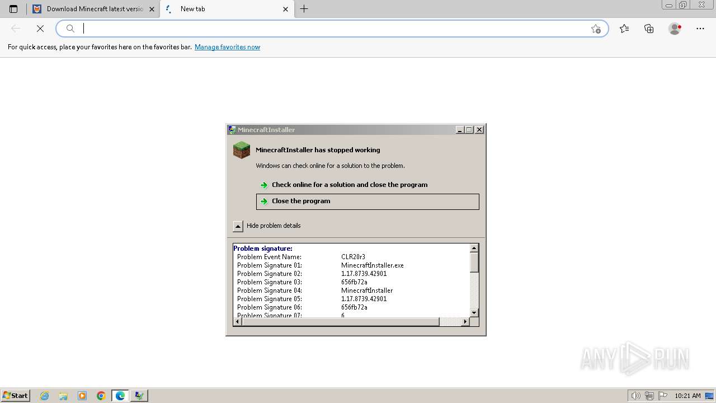Open a new browser tab with plus
Viewport: 716px width, 403px height.
click(304, 9)
